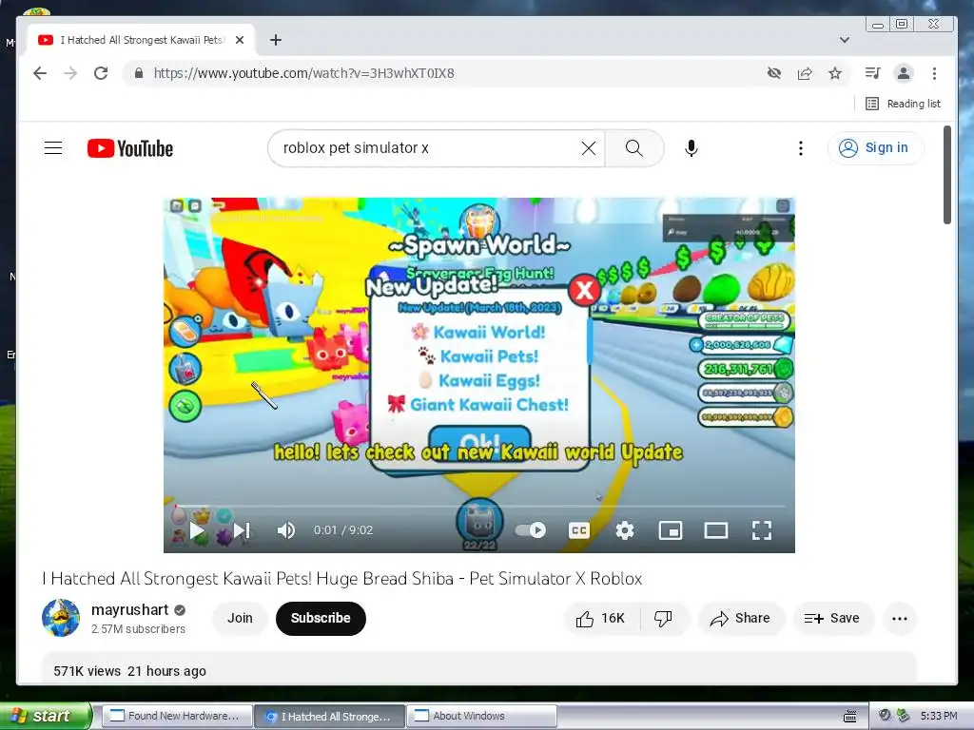Open the Chrome three-dot menu
Viewport: 974px width, 730px height.
(934, 73)
